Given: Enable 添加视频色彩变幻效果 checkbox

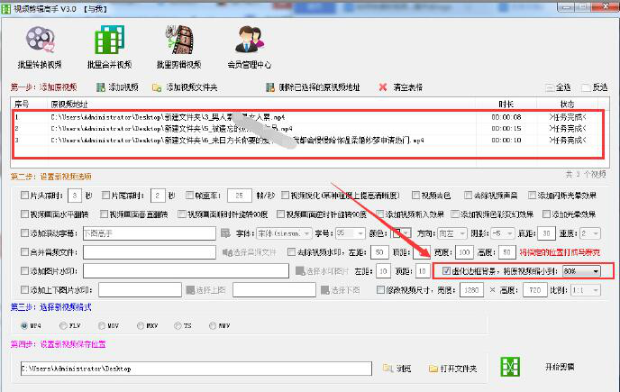Looking at the screenshot, I should tap(455, 214).
